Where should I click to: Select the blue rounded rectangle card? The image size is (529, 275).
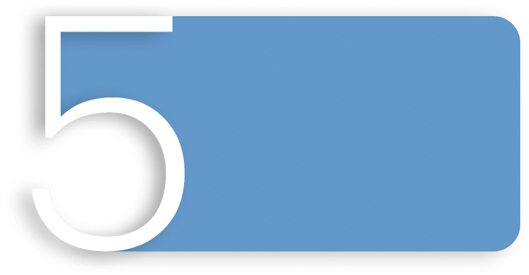tap(350, 134)
